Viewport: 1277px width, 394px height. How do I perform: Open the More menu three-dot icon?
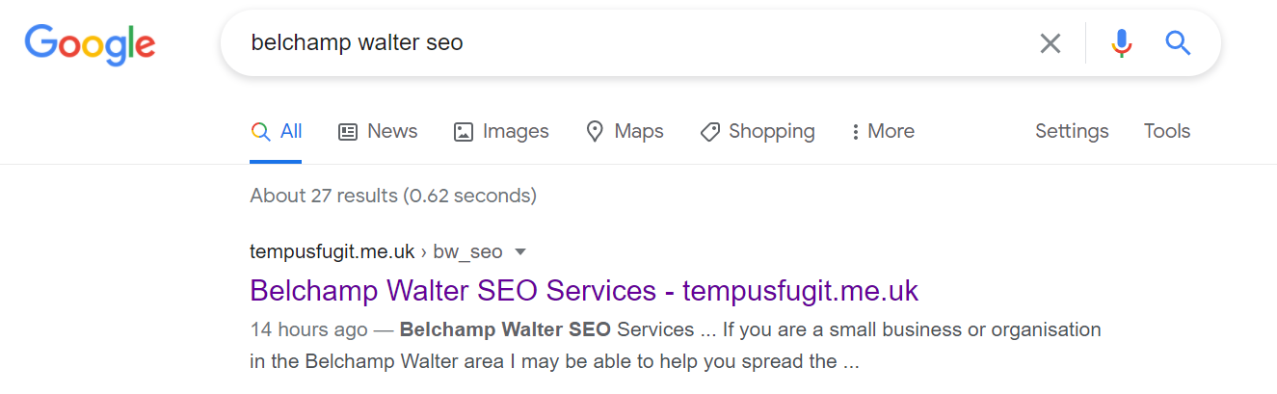pos(855,132)
